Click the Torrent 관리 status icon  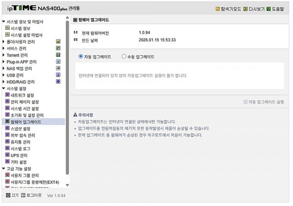[x=58, y=55]
